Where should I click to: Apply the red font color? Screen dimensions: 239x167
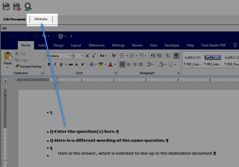tap(110, 64)
